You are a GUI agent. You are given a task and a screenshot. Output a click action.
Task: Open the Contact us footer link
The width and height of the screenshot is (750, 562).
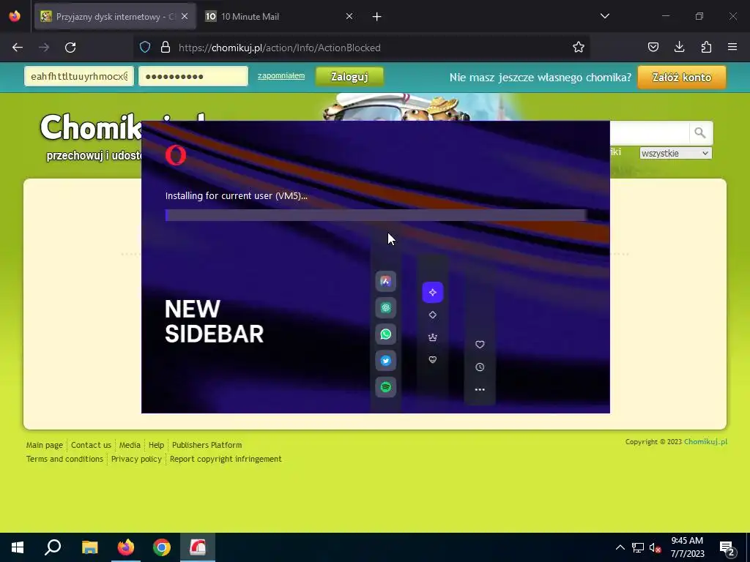pos(91,445)
